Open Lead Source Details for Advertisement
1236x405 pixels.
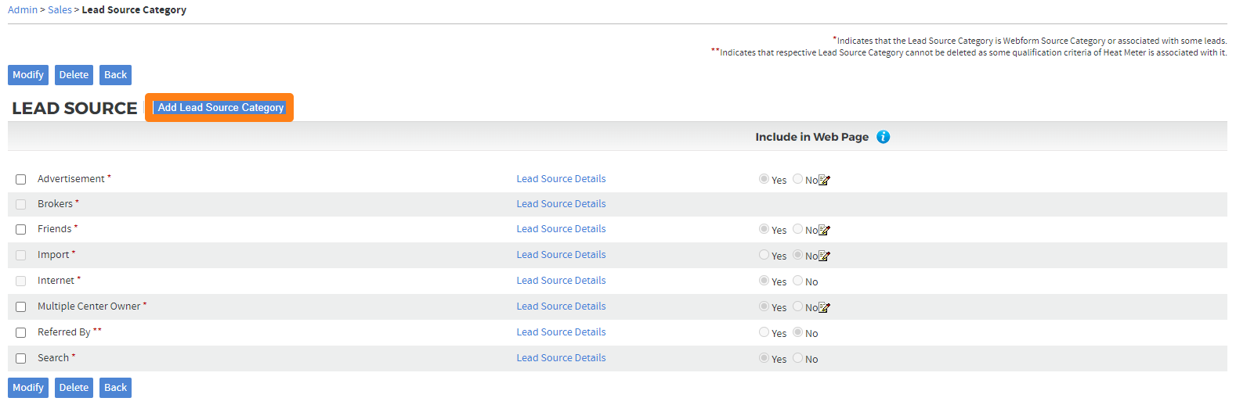(x=561, y=179)
